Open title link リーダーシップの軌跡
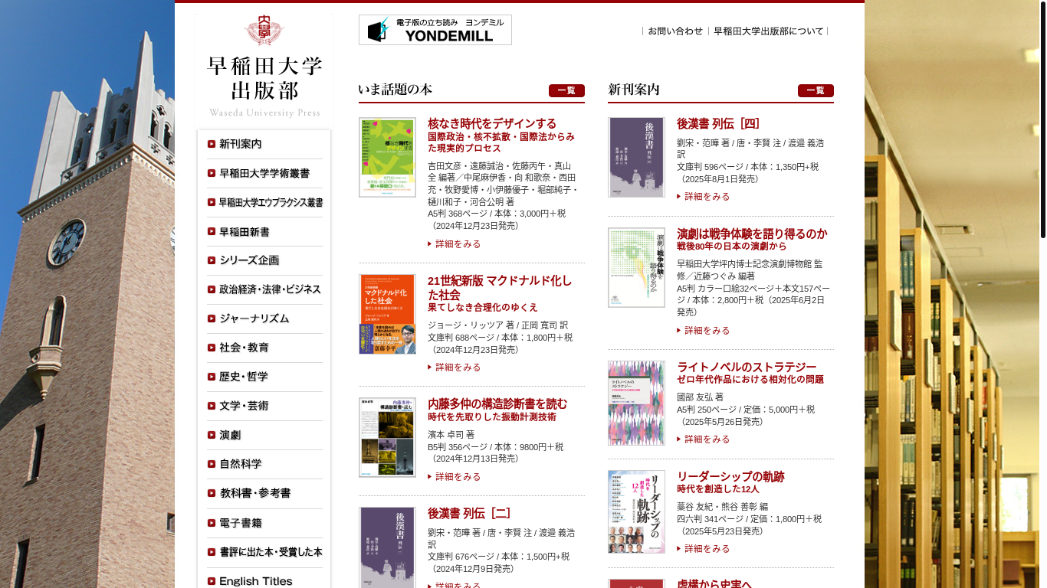Screen dimensions: 1047x588 (730, 476)
